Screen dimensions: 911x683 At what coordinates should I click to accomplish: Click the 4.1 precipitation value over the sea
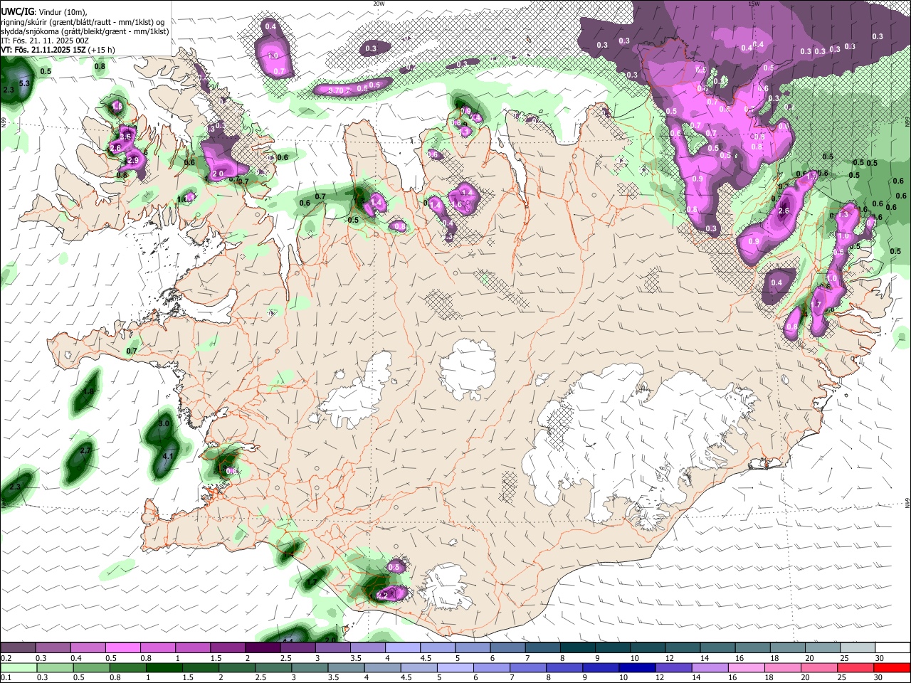169,456
